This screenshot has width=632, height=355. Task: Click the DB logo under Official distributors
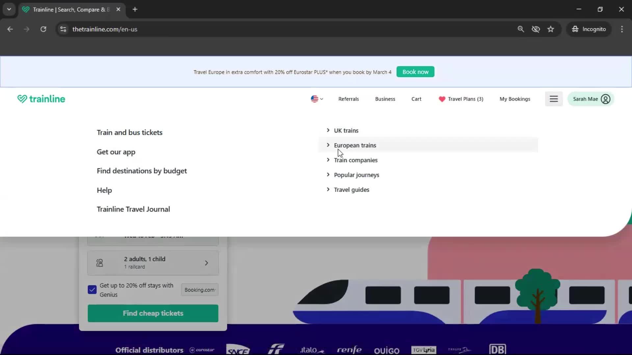[498, 349]
